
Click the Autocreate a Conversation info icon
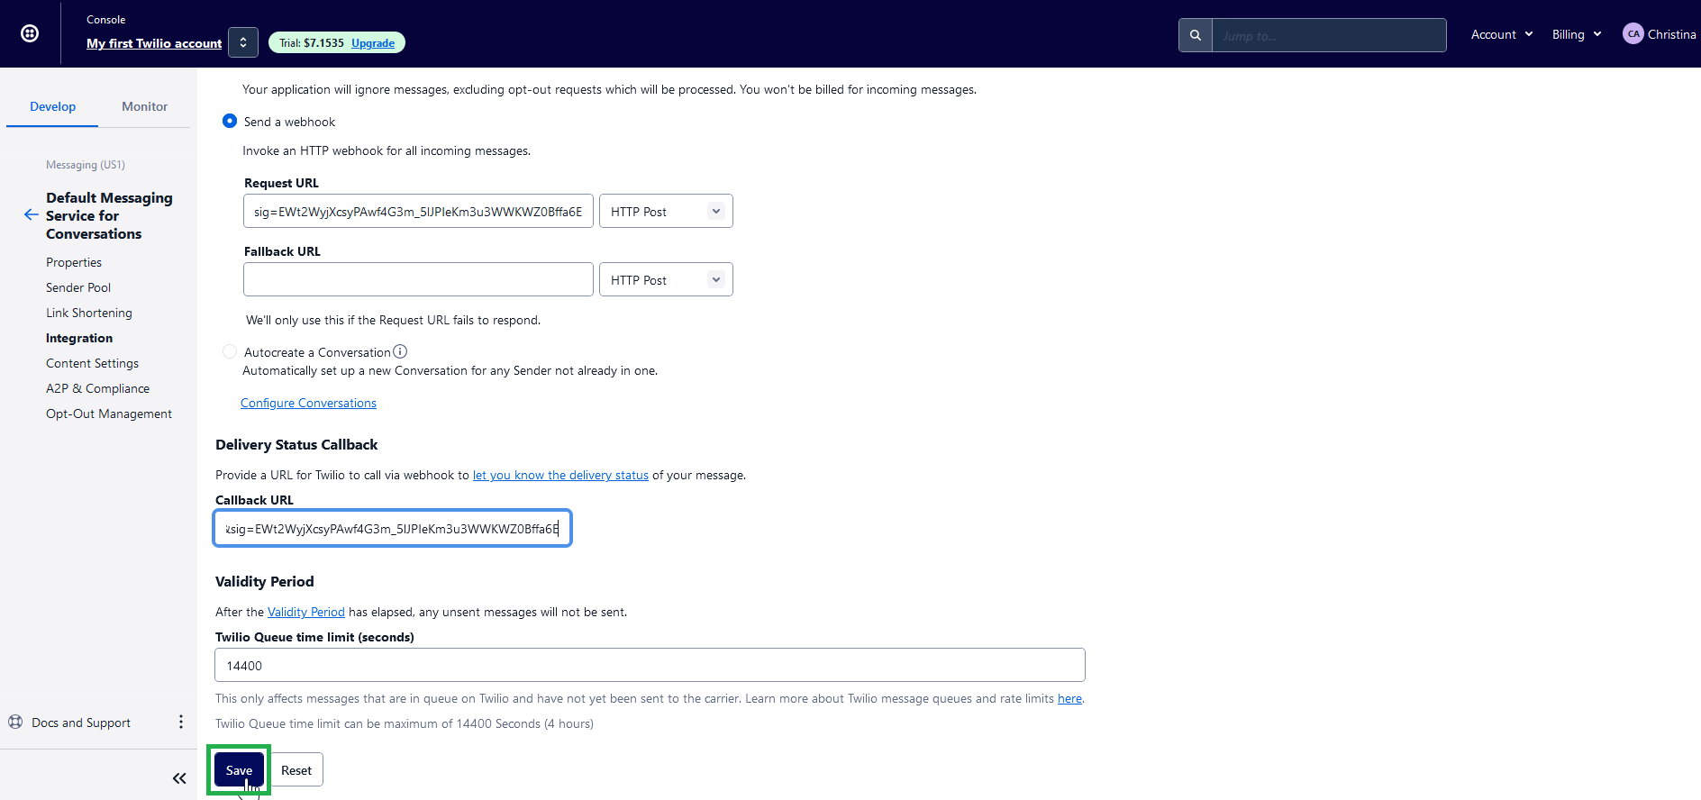coord(400,351)
